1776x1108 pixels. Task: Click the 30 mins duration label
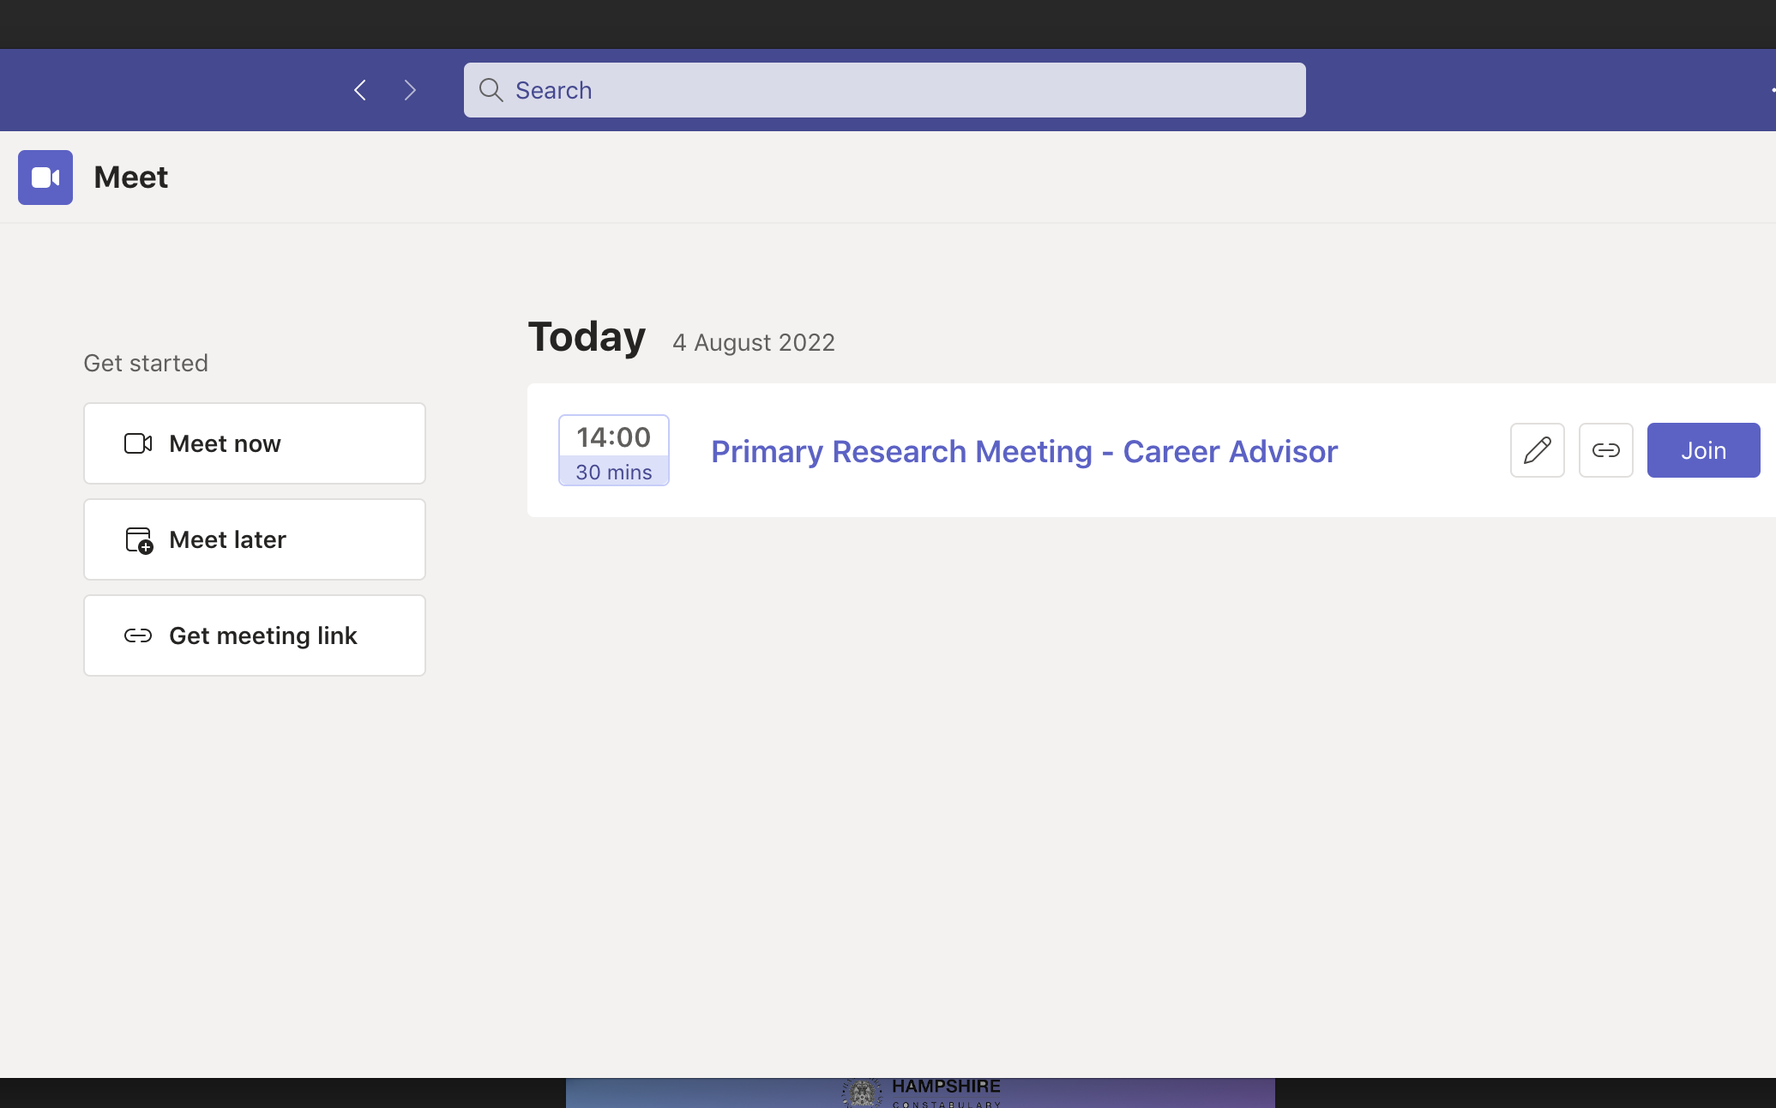pyautogui.click(x=614, y=473)
